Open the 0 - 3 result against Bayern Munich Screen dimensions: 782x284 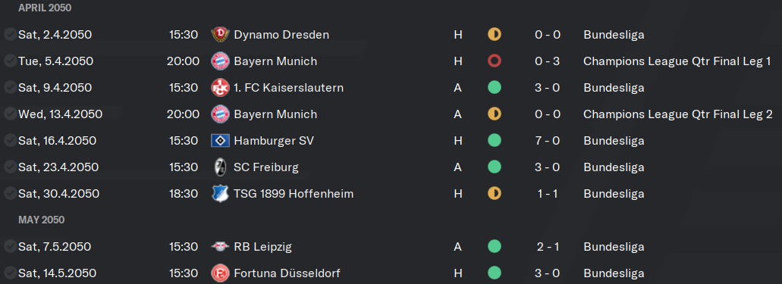(x=547, y=61)
